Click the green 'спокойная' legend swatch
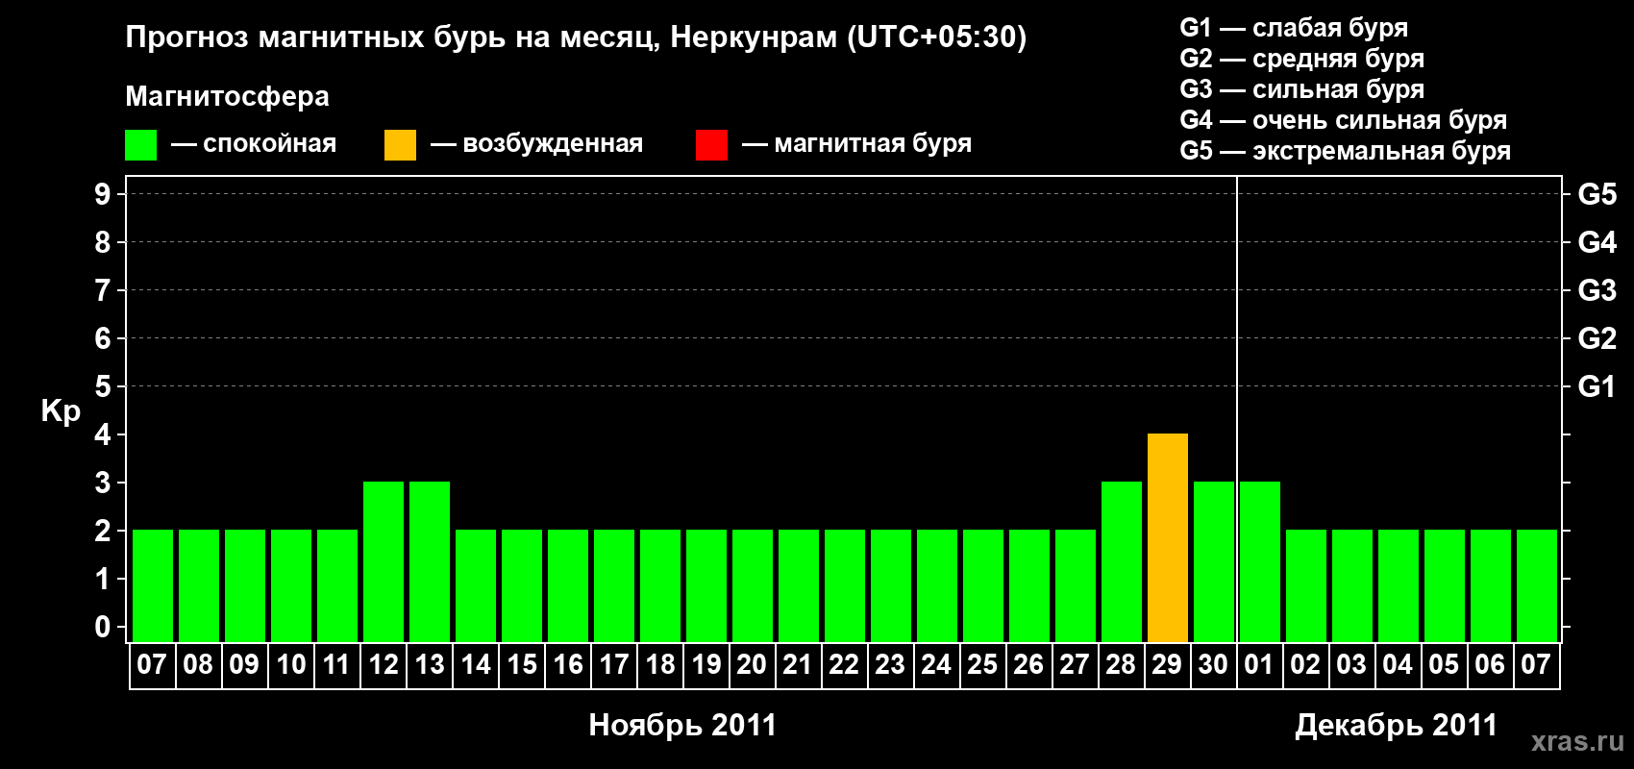The width and height of the screenshot is (1634, 769). 140,145
